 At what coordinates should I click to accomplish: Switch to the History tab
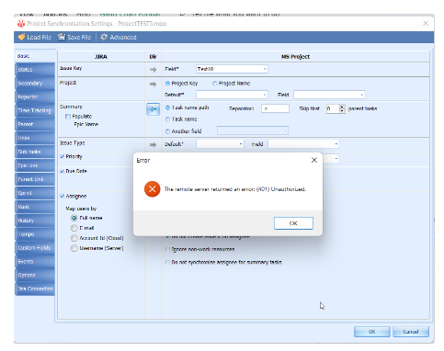click(35, 221)
